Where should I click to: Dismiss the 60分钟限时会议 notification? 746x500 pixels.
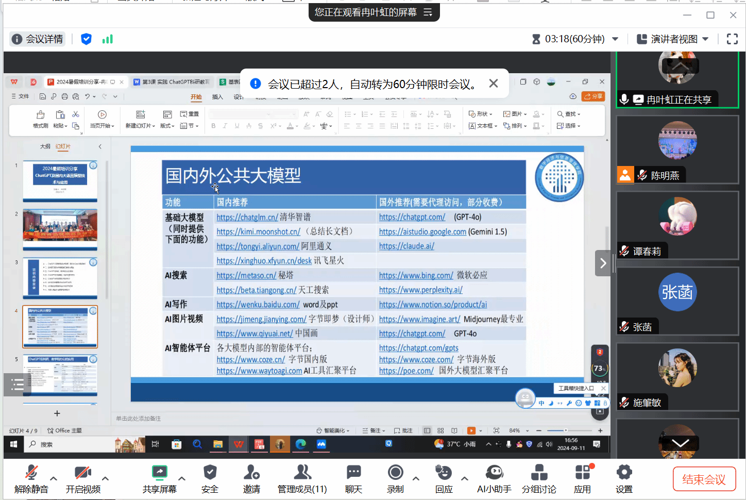pyautogui.click(x=493, y=84)
